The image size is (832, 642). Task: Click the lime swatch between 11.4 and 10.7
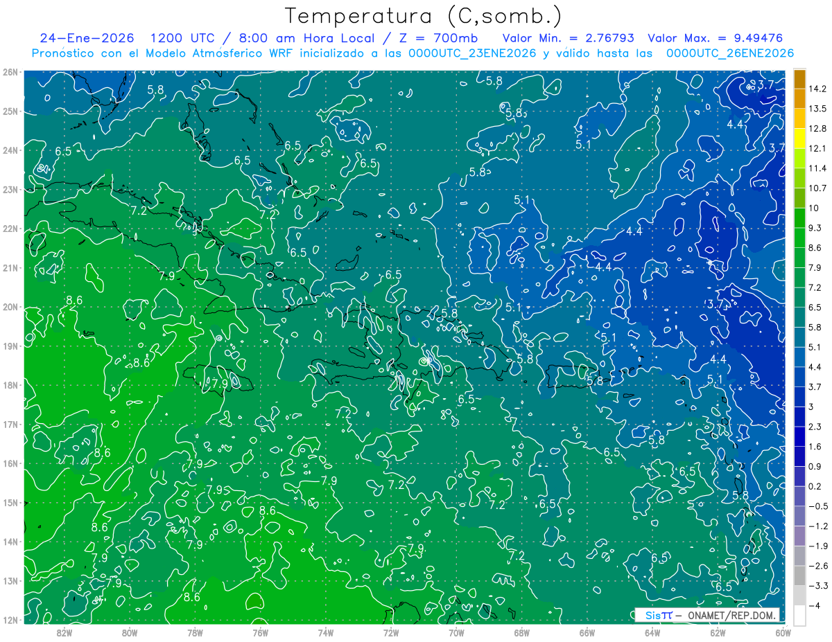(x=799, y=178)
